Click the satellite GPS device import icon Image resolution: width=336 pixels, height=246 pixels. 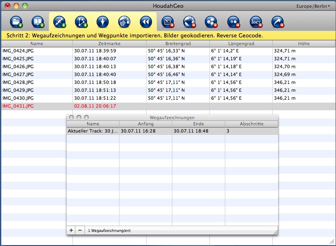coord(60,22)
